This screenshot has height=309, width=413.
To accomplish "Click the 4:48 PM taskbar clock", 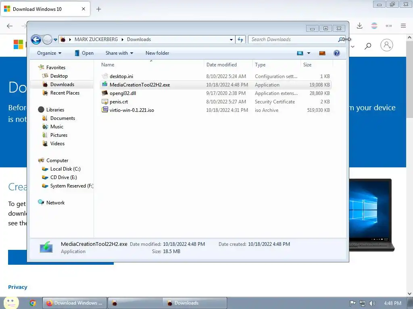I will coord(392,303).
